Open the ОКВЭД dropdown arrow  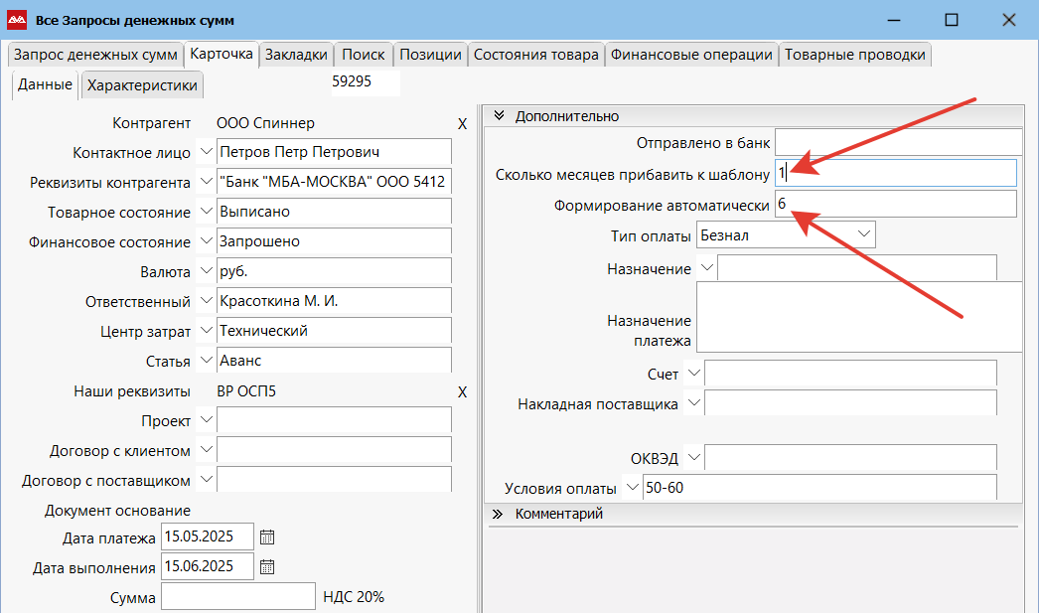pyautogui.click(x=693, y=458)
